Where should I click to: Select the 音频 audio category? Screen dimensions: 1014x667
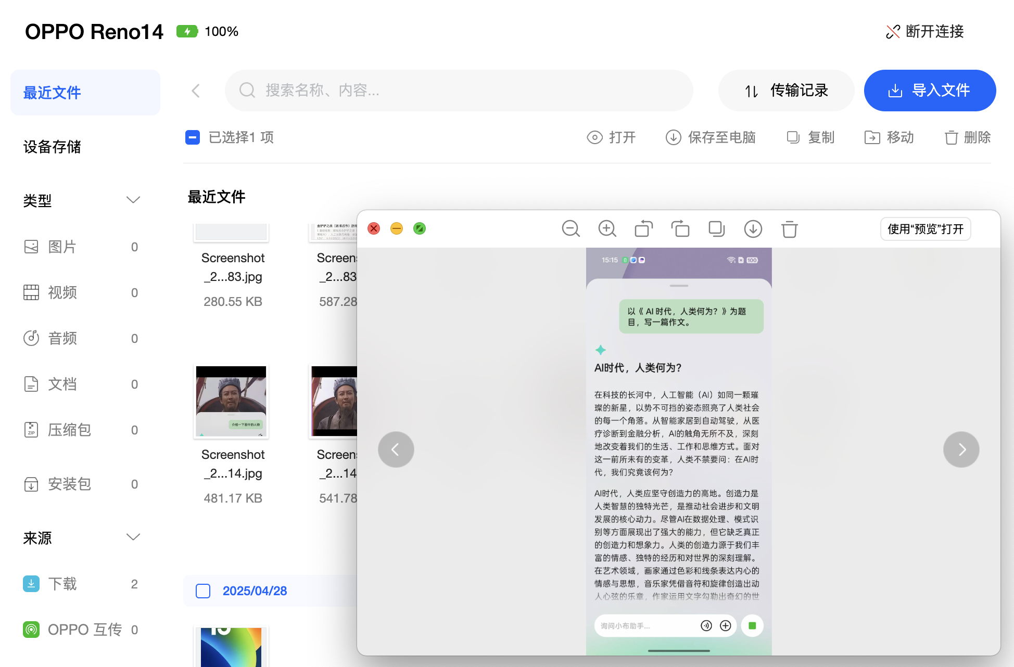coord(62,338)
